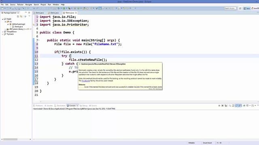Open the Debug view tab
This screenshot has height=145, width=259.
84,106
